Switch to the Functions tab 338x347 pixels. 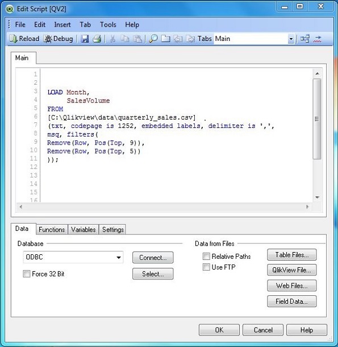click(52, 229)
